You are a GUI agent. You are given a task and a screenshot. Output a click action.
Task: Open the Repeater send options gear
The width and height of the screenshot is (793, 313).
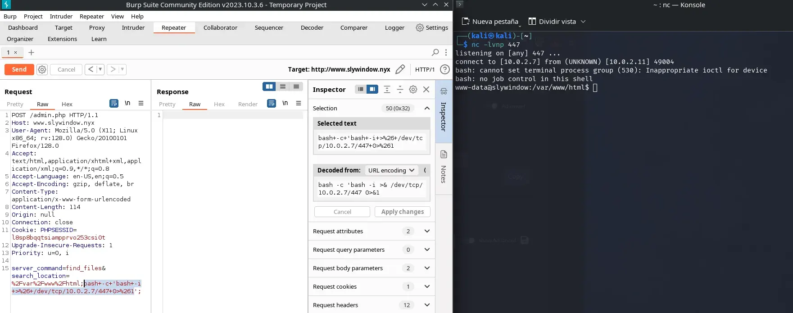click(42, 69)
